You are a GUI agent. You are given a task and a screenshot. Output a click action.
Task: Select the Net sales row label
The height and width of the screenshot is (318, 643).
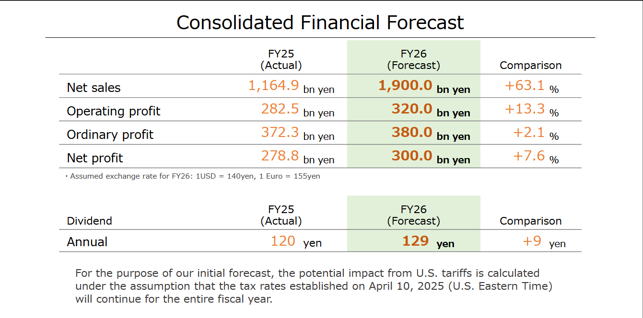(94, 88)
